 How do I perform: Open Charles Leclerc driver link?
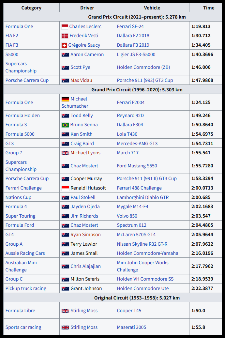point(85,26)
